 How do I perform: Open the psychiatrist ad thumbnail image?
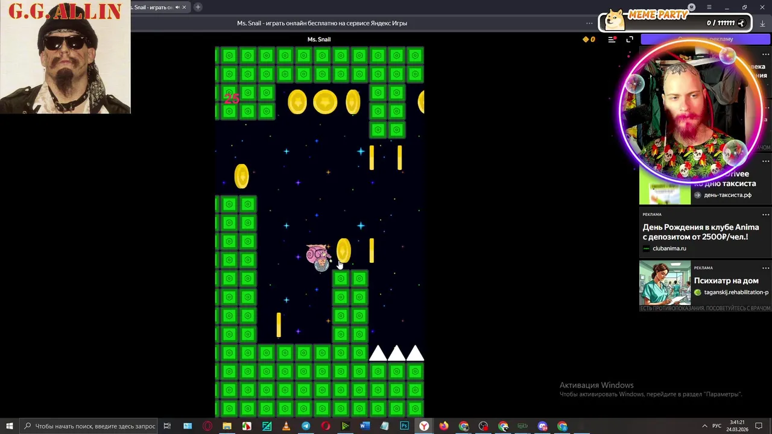coord(665,283)
